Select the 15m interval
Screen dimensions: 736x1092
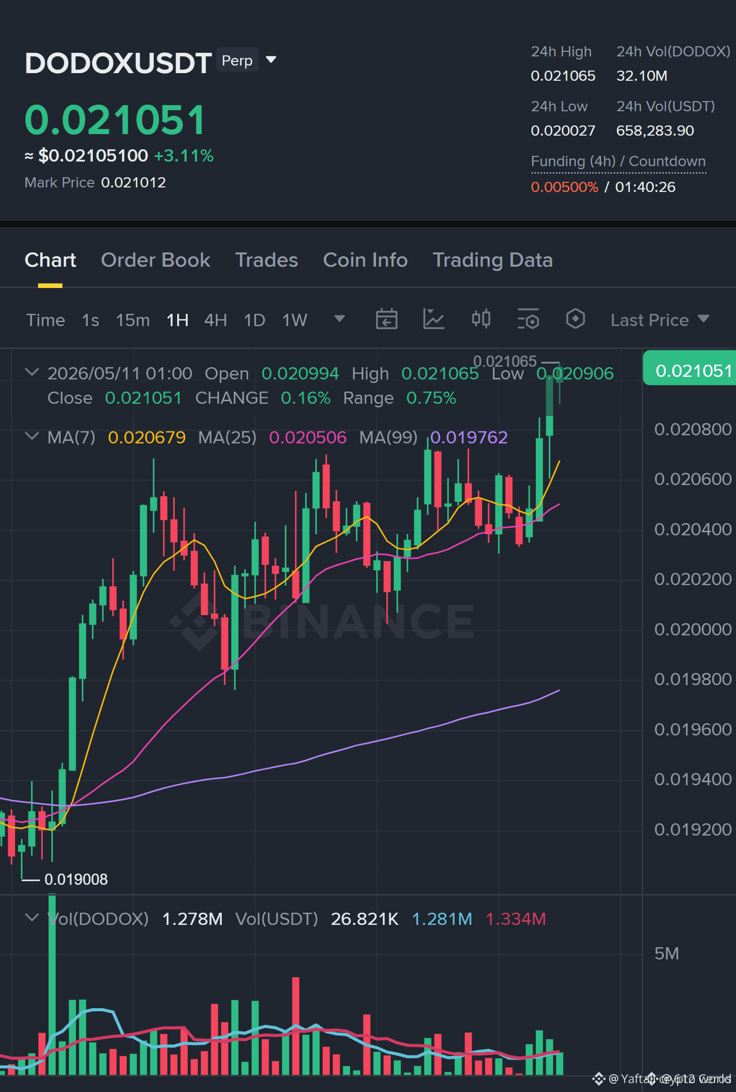coord(133,320)
